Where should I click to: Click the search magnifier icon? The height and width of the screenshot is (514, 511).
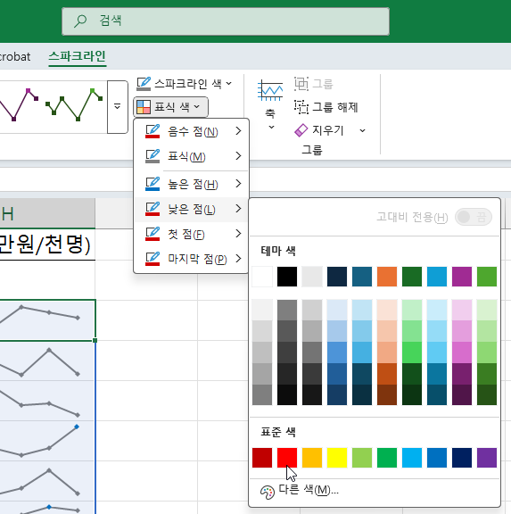coord(80,21)
